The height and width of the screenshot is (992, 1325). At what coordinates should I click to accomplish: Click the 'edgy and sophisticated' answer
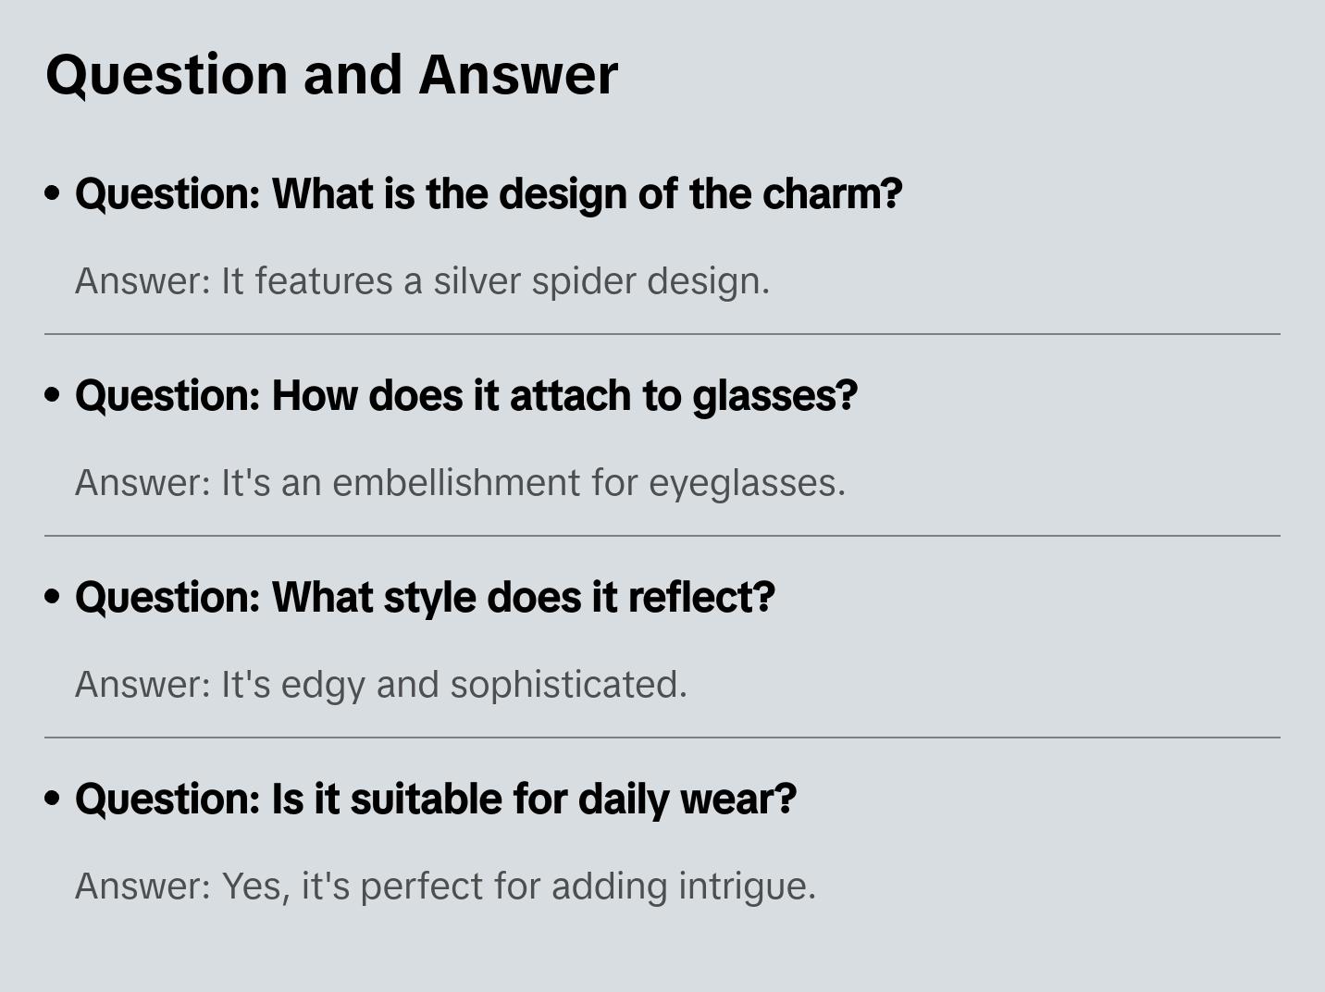(x=381, y=685)
